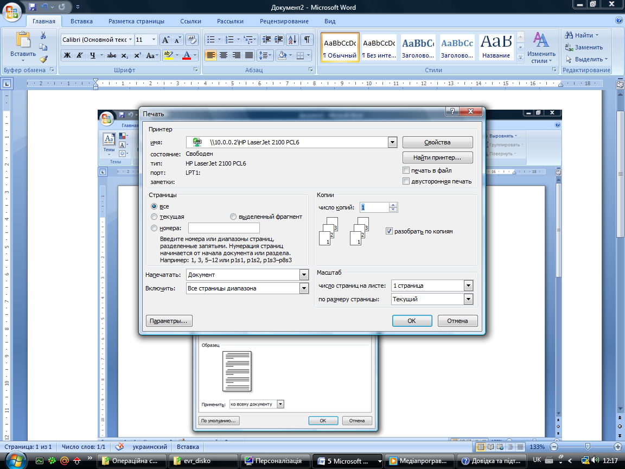Open 'Включить' pages range dropdown
Image resolution: width=625 pixels, height=469 pixels.
[x=304, y=288]
